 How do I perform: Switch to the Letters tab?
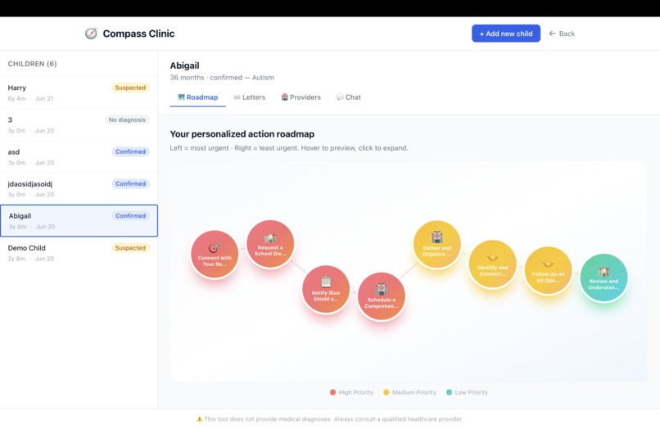coord(249,97)
